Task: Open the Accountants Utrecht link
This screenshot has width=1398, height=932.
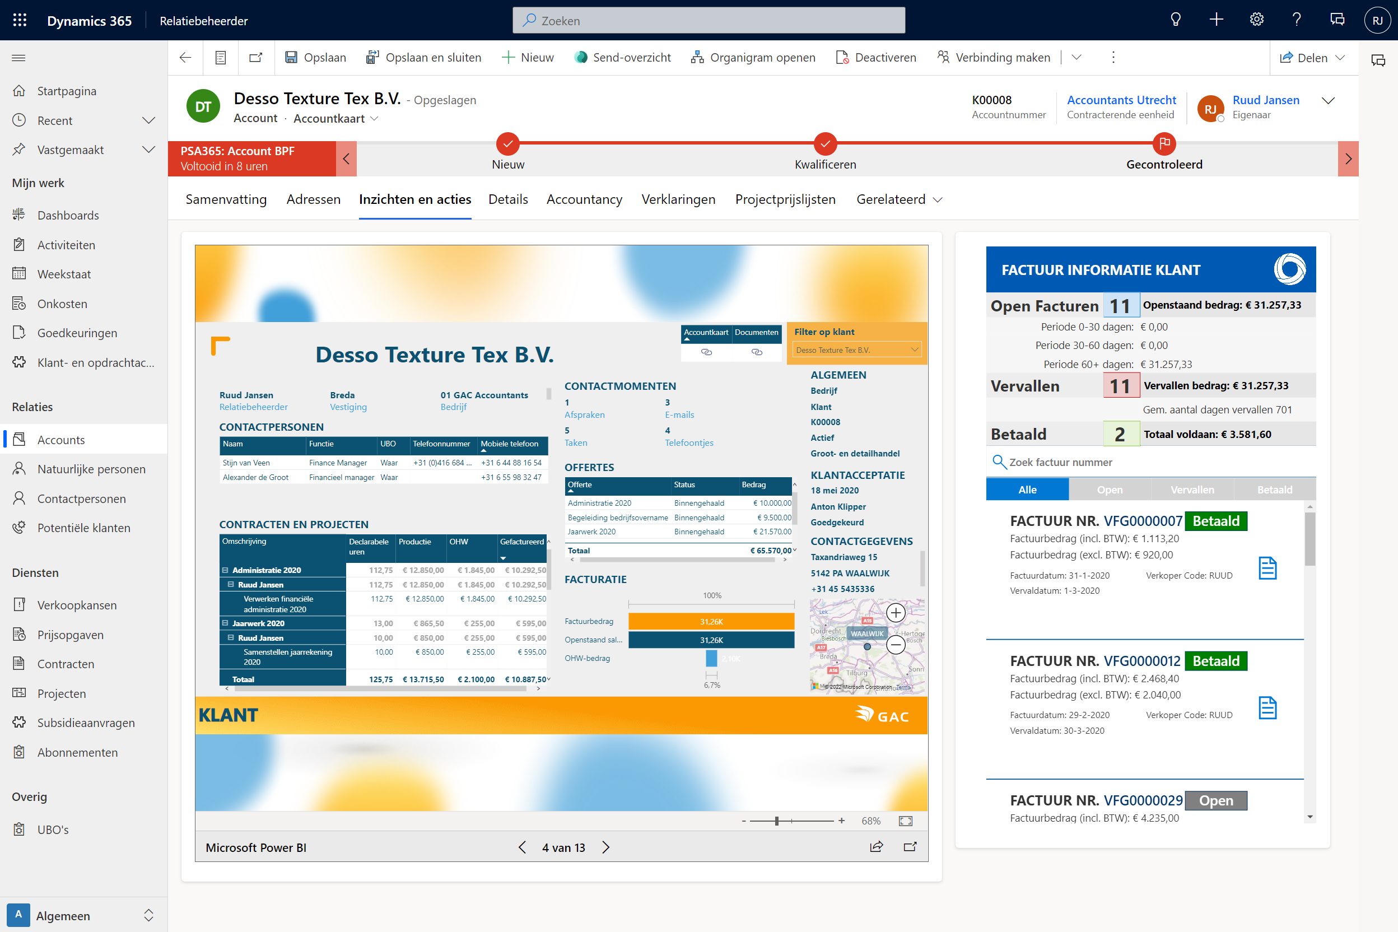Action: pyautogui.click(x=1121, y=100)
